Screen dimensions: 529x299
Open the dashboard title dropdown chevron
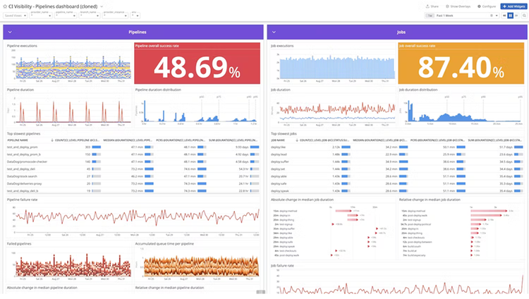102,6
